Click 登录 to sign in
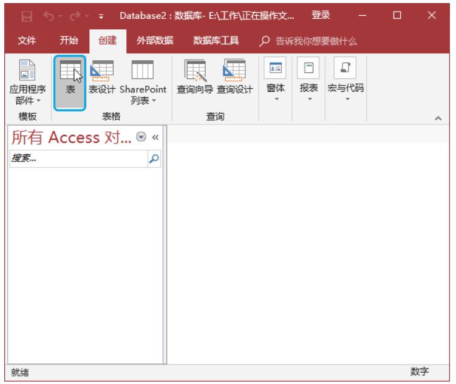Screen dimensions: 456x384 [321, 15]
